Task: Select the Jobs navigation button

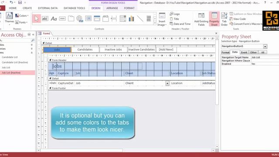Action: (x=57, y=50)
